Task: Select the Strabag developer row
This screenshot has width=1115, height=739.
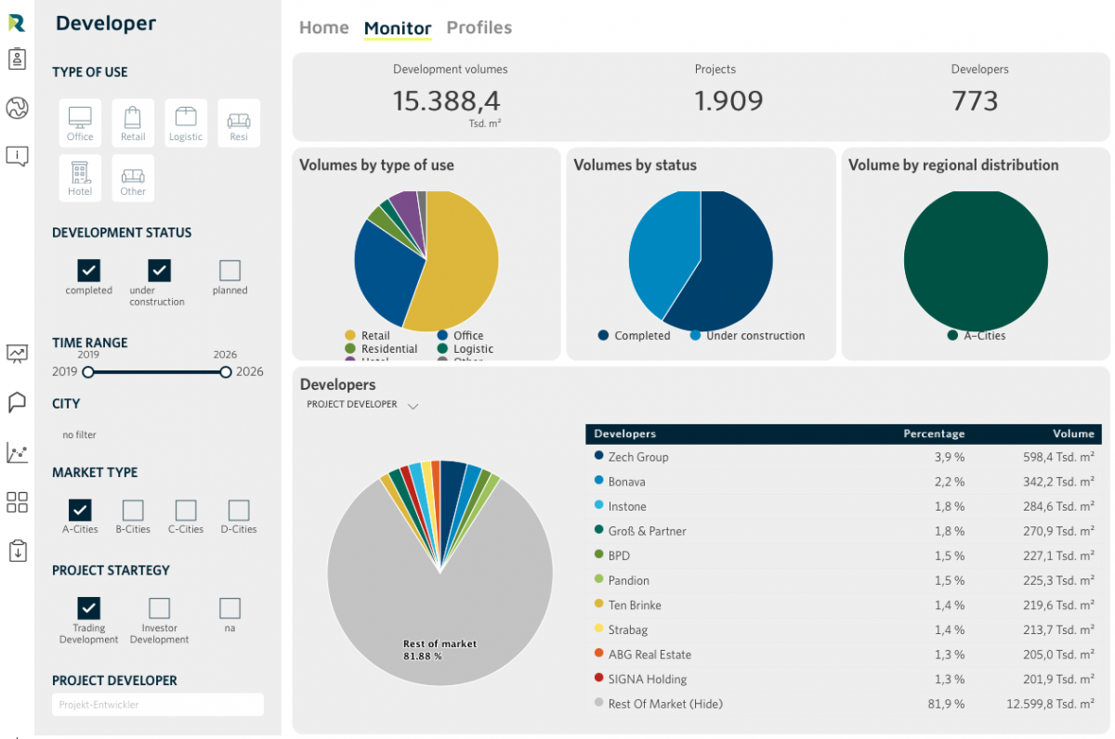Action: pyautogui.click(x=845, y=629)
